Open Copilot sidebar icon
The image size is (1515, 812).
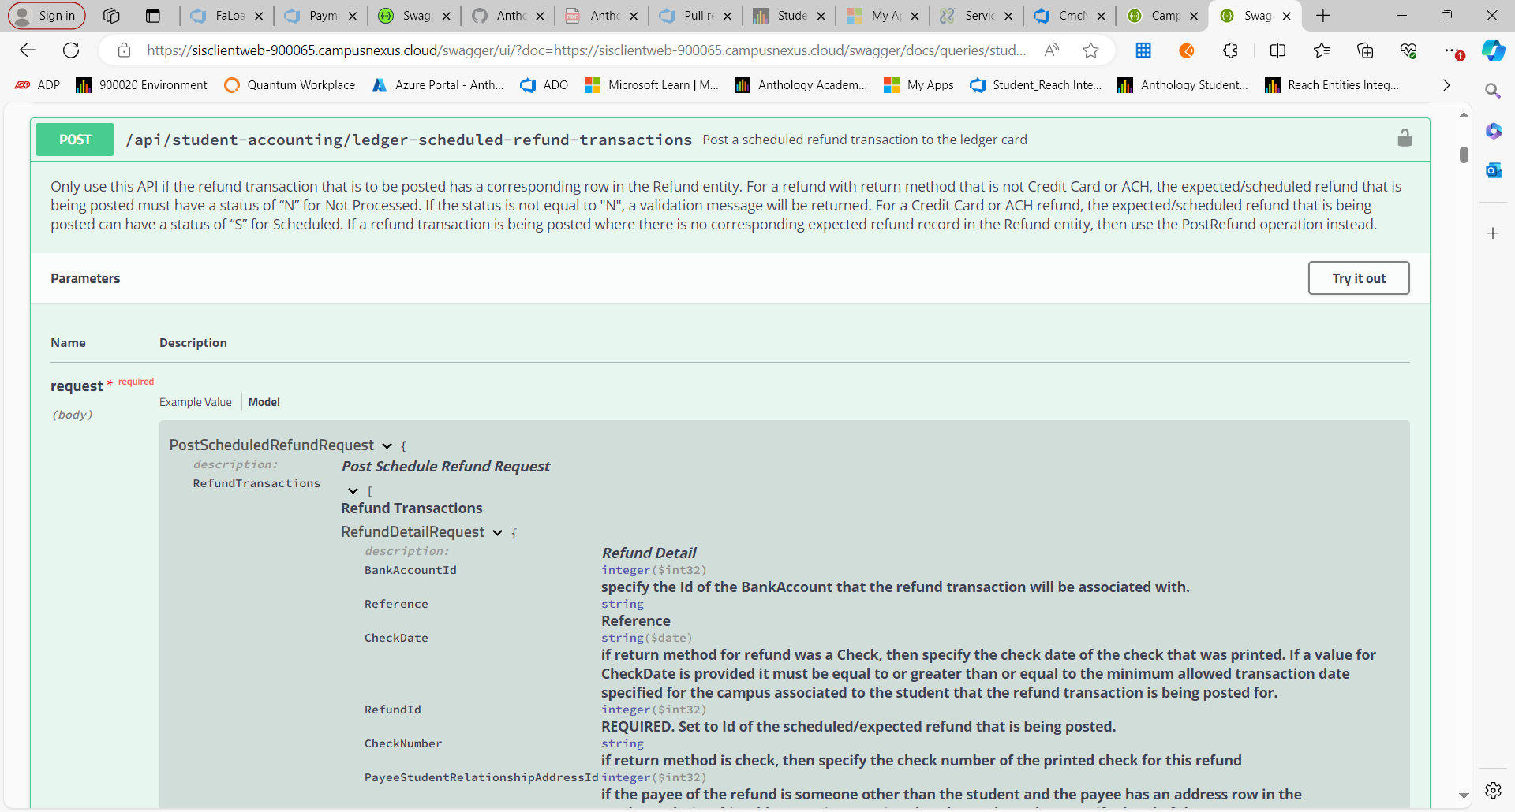point(1493,50)
